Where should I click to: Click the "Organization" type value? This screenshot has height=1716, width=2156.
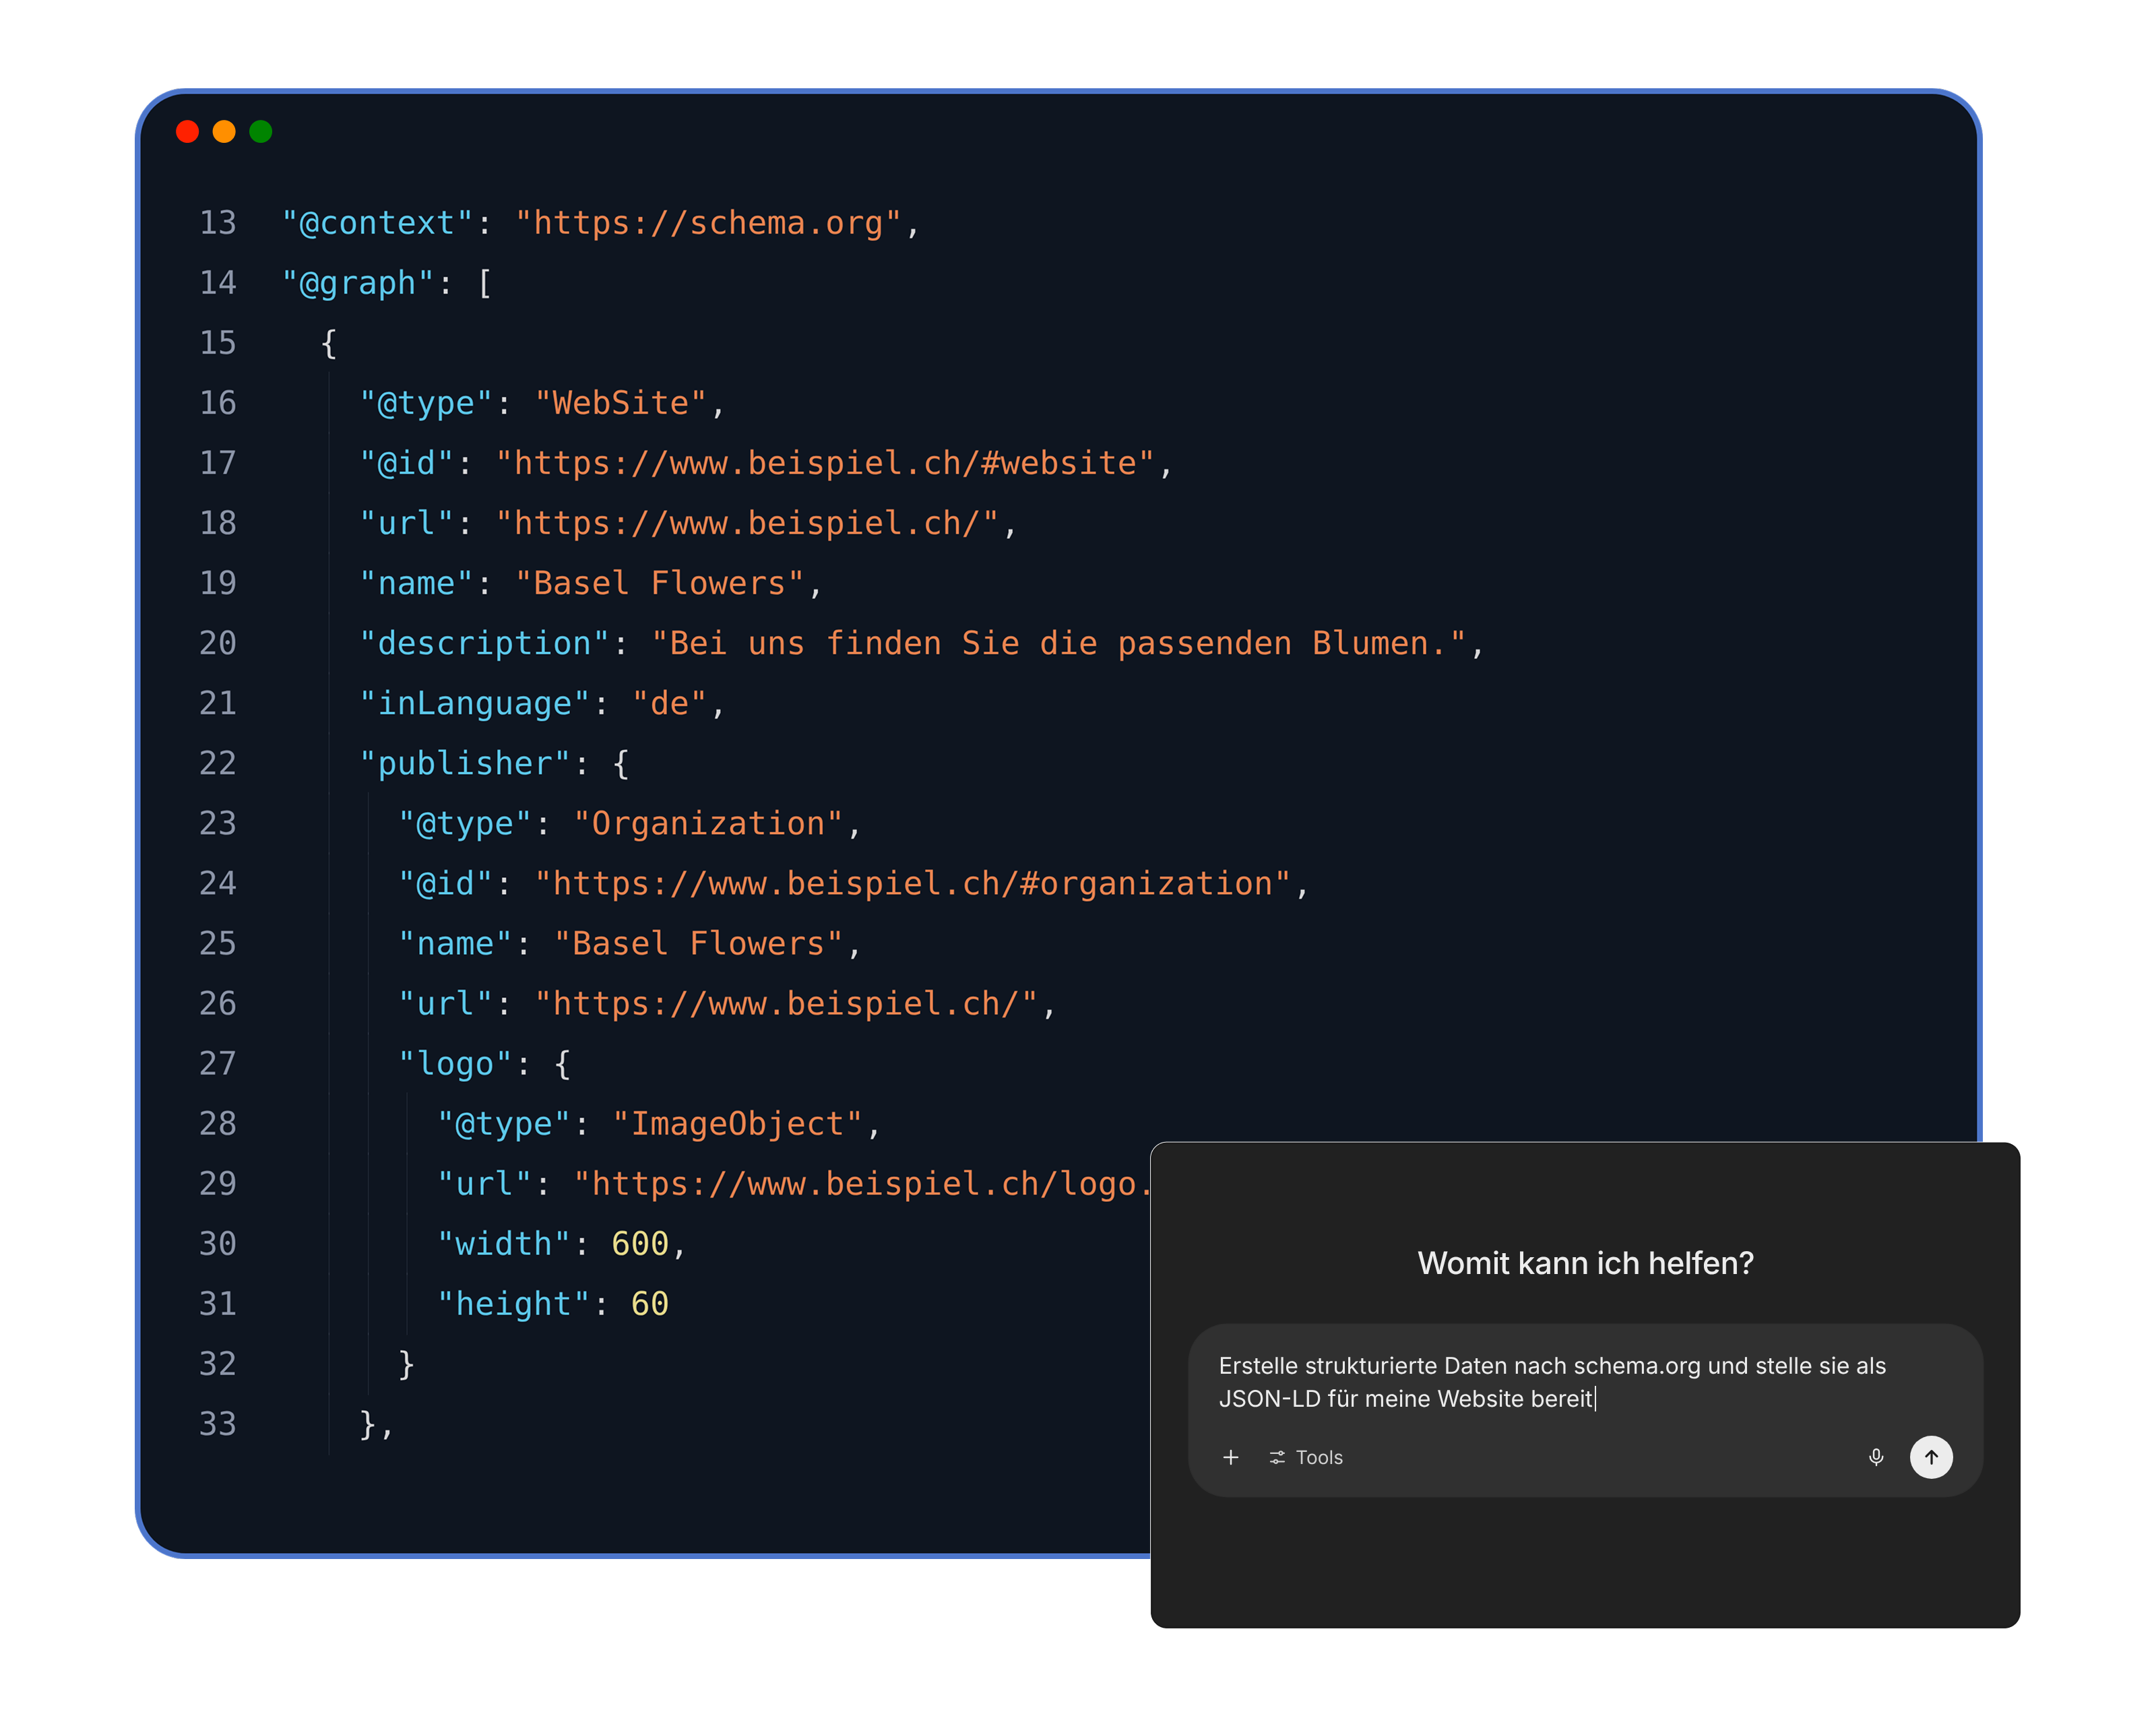(708, 823)
